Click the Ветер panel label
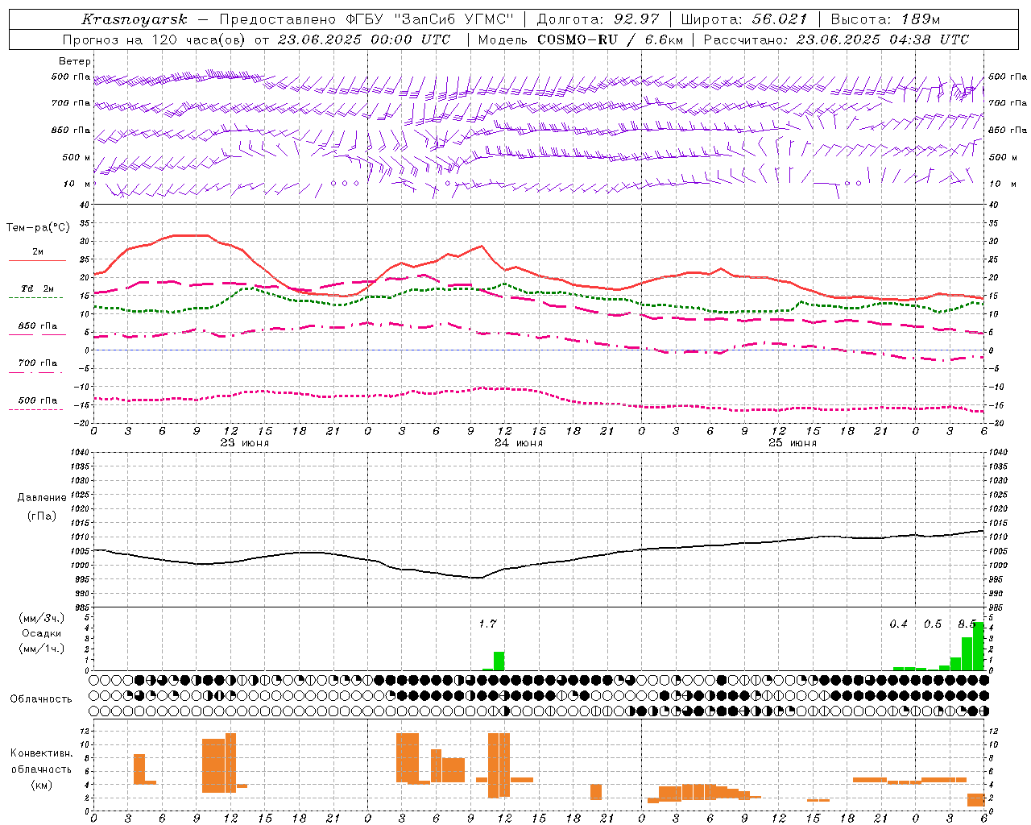 click(x=75, y=61)
